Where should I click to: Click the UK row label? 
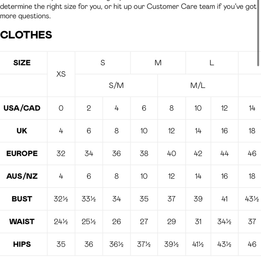click(22, 131)
